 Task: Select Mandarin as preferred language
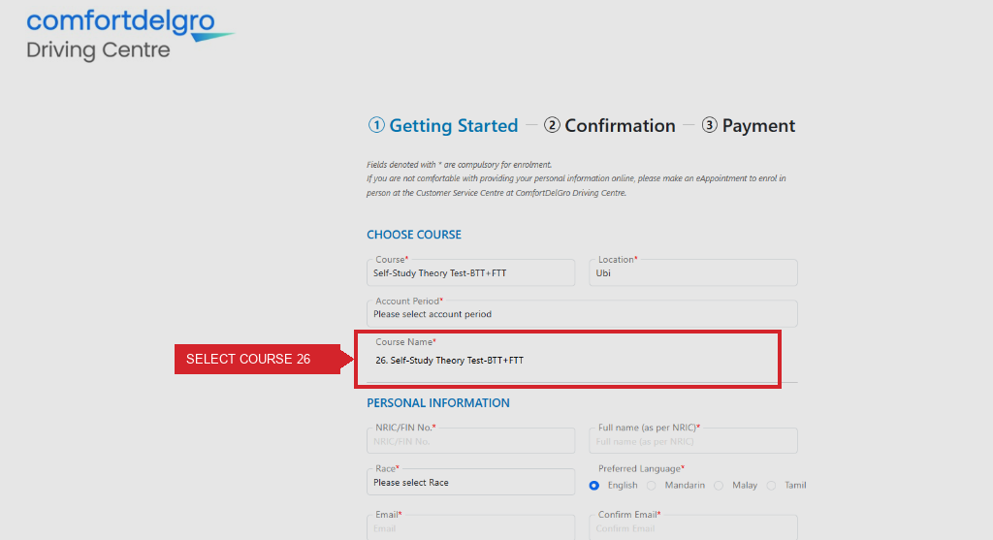pos(651,486)
